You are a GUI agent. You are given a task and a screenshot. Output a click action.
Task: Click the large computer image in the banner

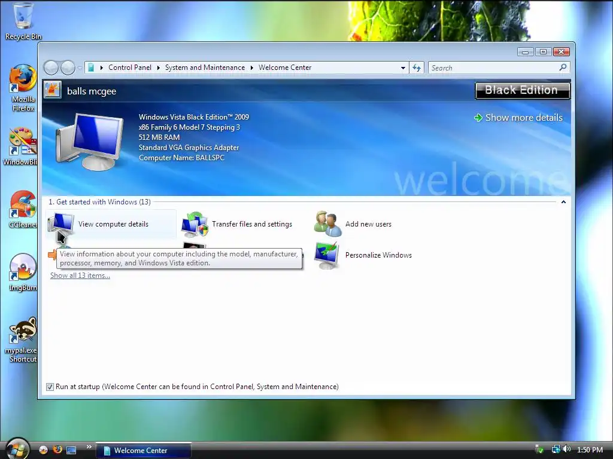tap(90, 142)
